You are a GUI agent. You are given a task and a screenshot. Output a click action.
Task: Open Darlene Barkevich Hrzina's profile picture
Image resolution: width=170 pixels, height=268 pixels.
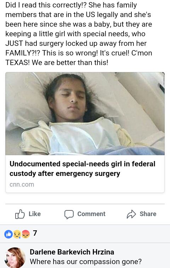(15, 258)
